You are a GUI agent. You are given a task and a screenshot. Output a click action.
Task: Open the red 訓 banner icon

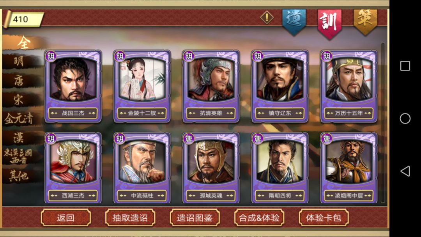pyautogui.click(x=329, y=23)
